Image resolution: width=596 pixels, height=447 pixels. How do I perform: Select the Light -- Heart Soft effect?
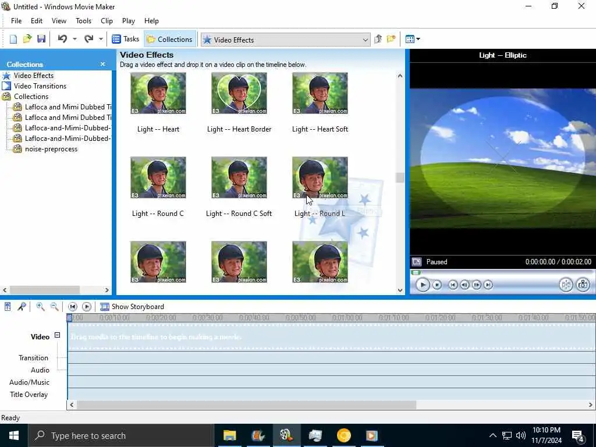320,94
